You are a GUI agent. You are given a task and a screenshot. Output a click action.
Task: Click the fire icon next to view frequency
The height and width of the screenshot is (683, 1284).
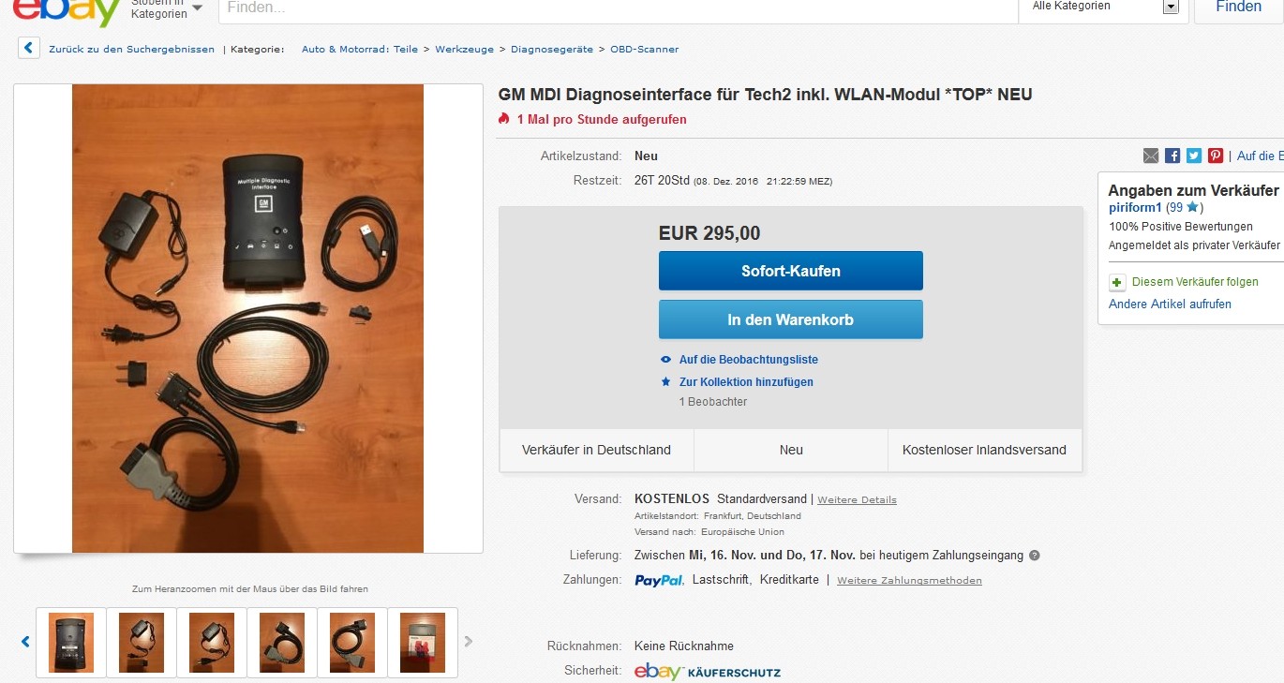pyautogui.click(x=503, y=119)
